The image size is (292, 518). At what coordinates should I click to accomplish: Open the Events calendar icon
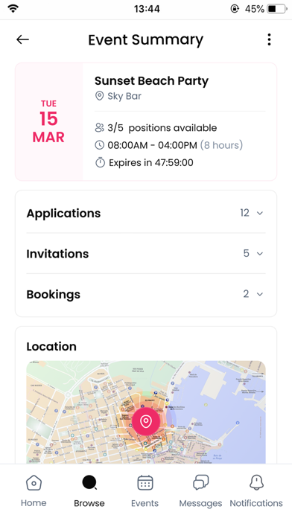click(x=145, y=483)
